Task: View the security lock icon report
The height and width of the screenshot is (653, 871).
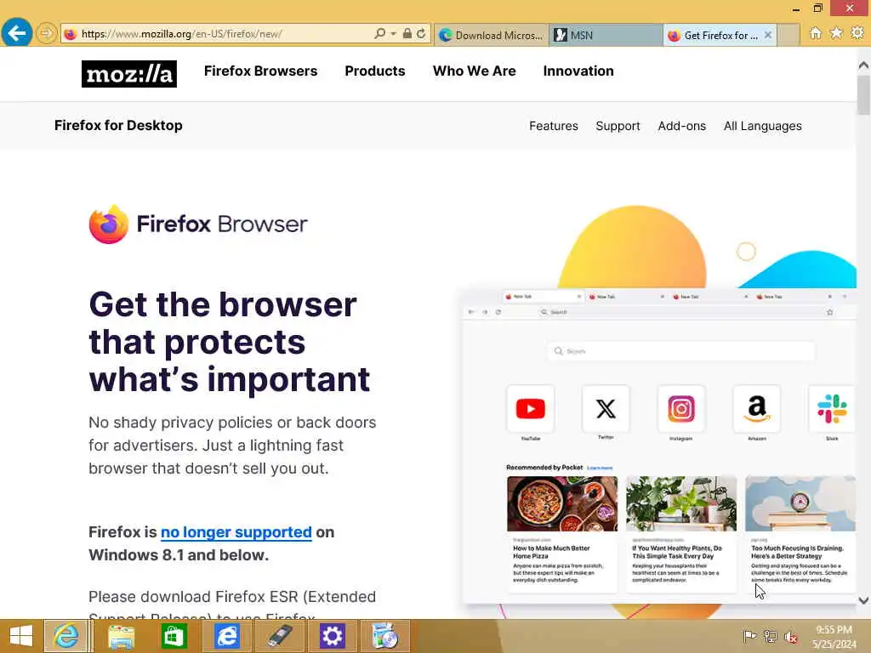Action: pyautogui.click(x=407, y=33)
